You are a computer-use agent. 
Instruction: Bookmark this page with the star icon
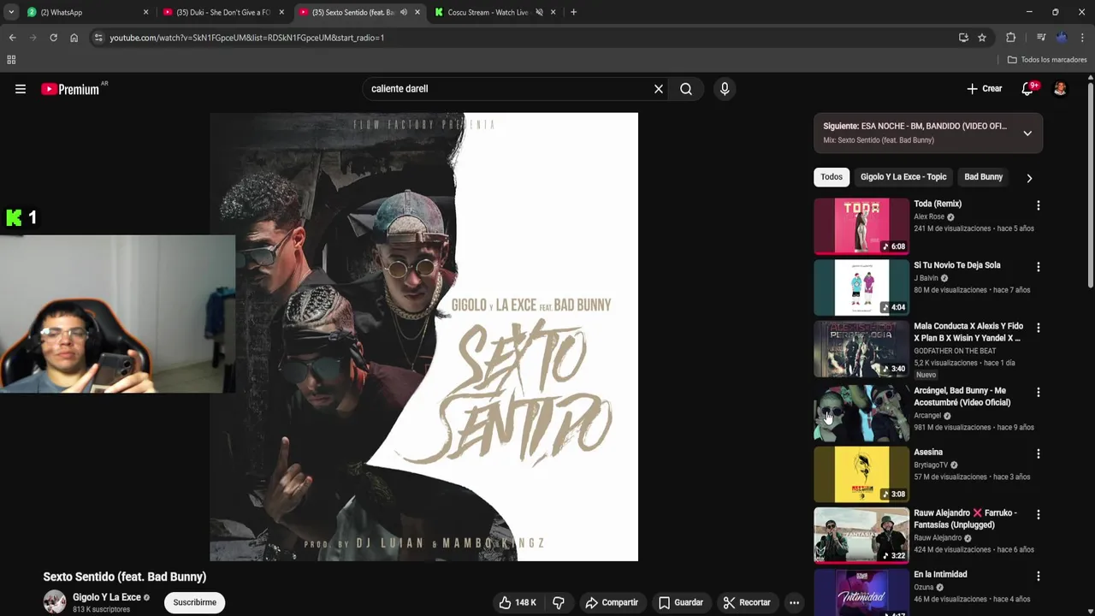[x=982, y=38]
